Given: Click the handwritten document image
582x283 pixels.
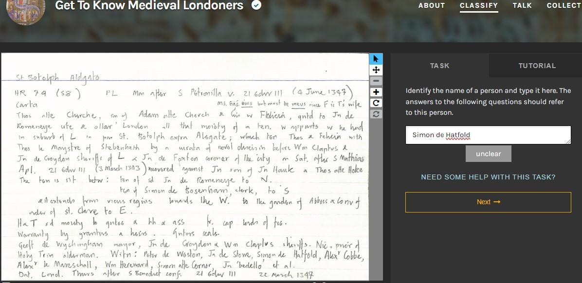Looking at the screenshot, I should click(185, 166).
